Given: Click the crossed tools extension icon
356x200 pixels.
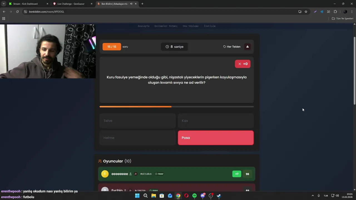Looking at the screenshot, I should click(x=328, y=12).
